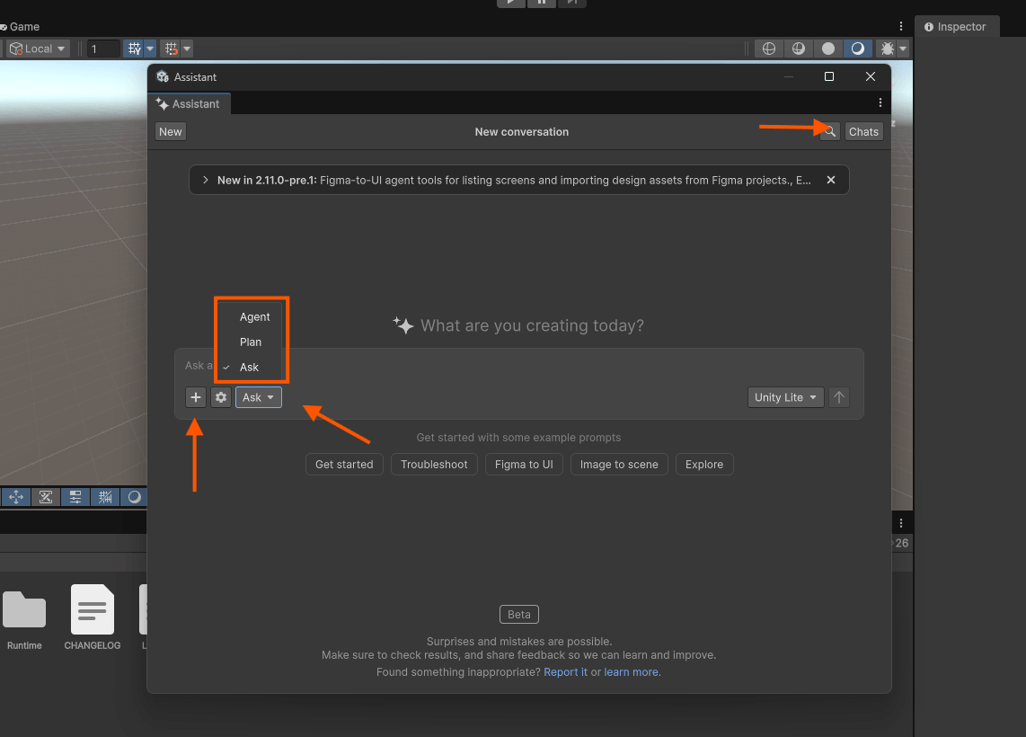Click the 2D globe view icon
The width and height of the screenshot is (1026, 737).
coord(769,49)
